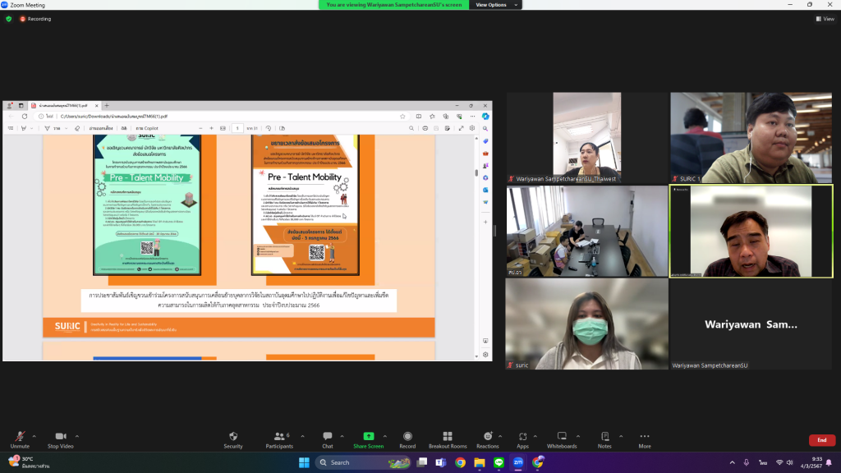Click the PDF print button

pos(425,129)
